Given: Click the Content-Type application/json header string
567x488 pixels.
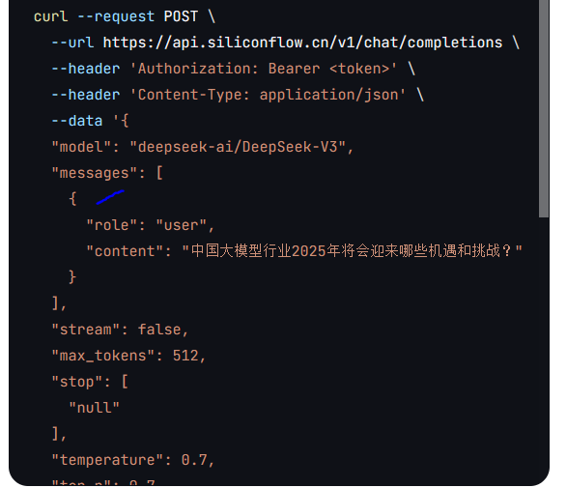Looking at the screenshot, I should (268, 95).
